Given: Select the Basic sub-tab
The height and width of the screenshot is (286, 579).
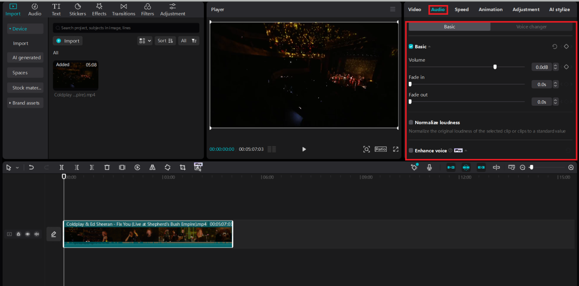Looking at the screenshot, I should [x=450, y=27].
